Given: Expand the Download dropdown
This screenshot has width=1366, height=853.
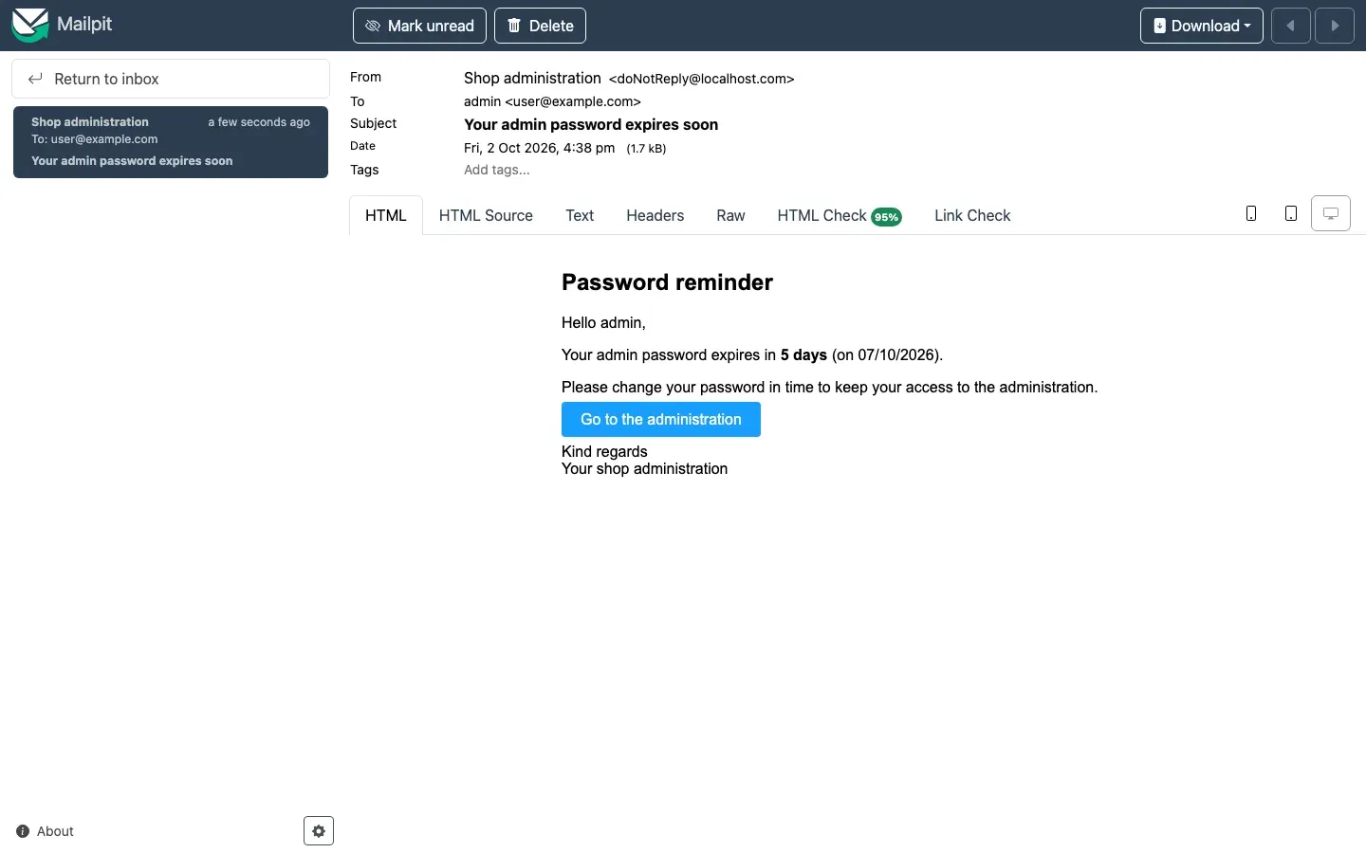Looking at the screenshot, I should pos(1201,26).
